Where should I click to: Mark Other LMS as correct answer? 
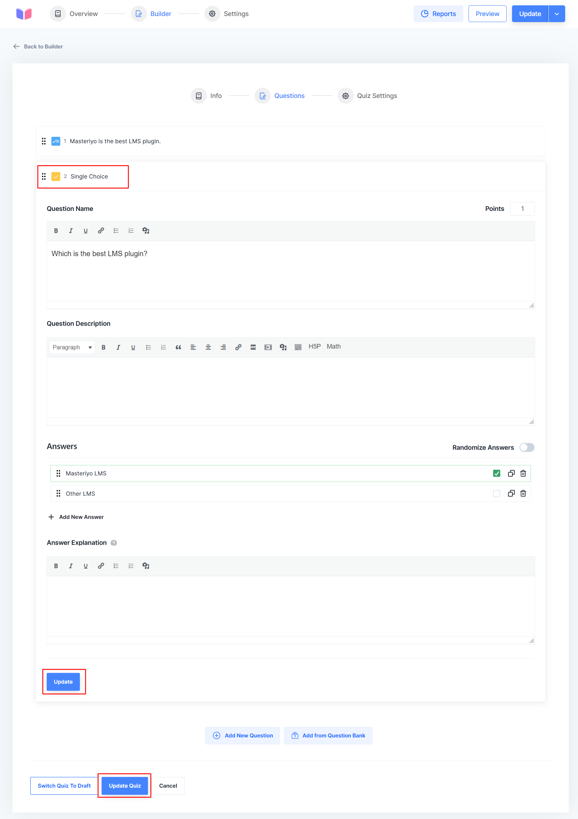497,493
